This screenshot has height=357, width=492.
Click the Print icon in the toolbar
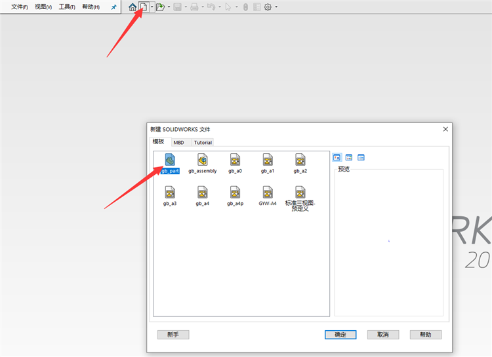[x=195, y=7]
